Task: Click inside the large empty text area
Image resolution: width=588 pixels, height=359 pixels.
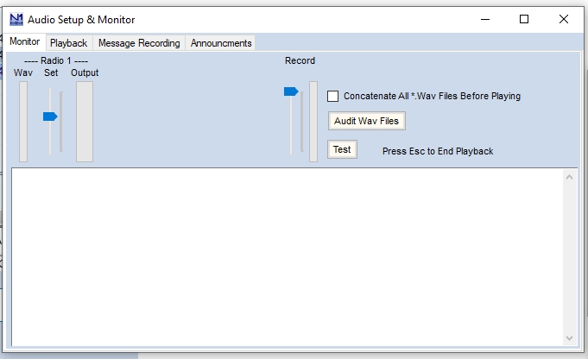Action: click(285, 256)
